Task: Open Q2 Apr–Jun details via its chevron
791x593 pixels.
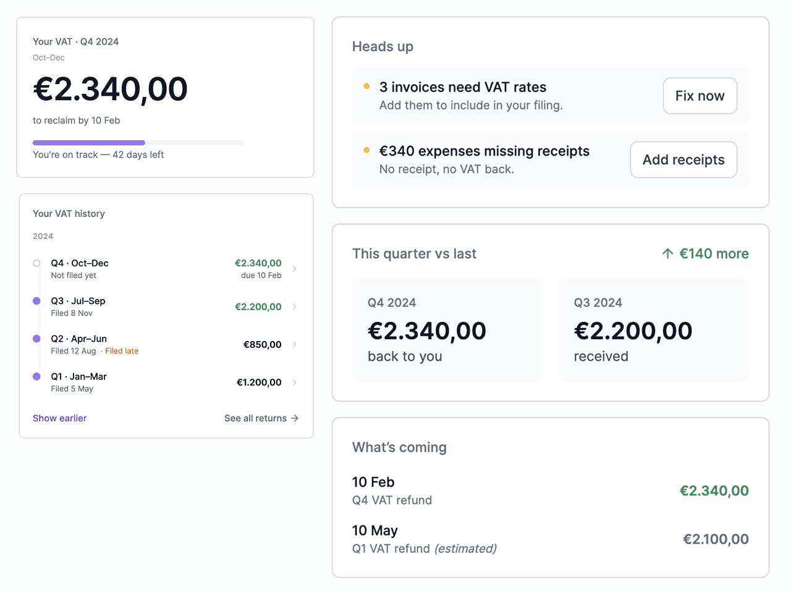Action: tap(295, 345)
